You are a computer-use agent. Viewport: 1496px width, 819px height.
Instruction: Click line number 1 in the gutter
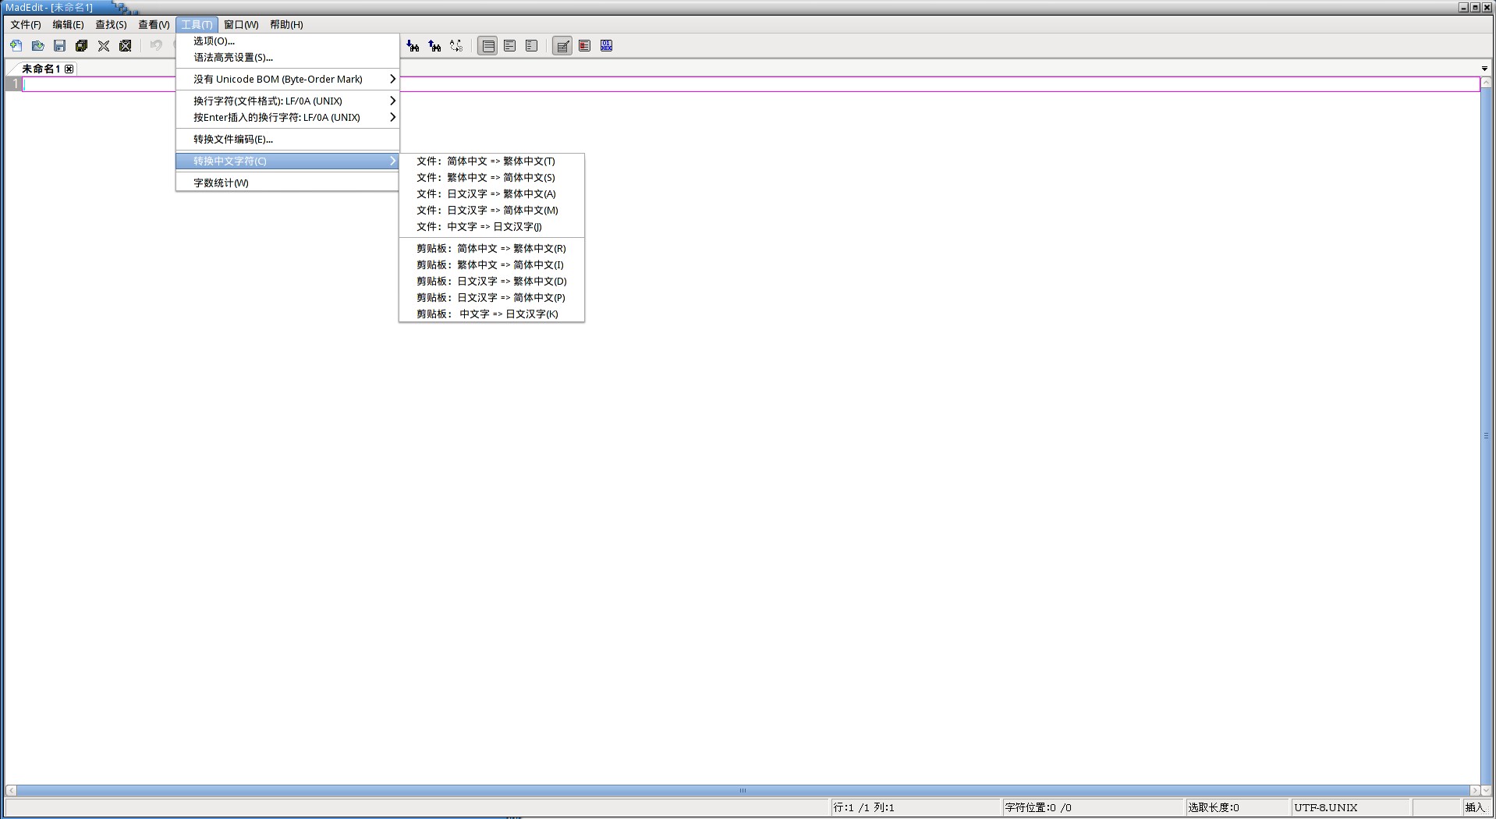(14, 84)
